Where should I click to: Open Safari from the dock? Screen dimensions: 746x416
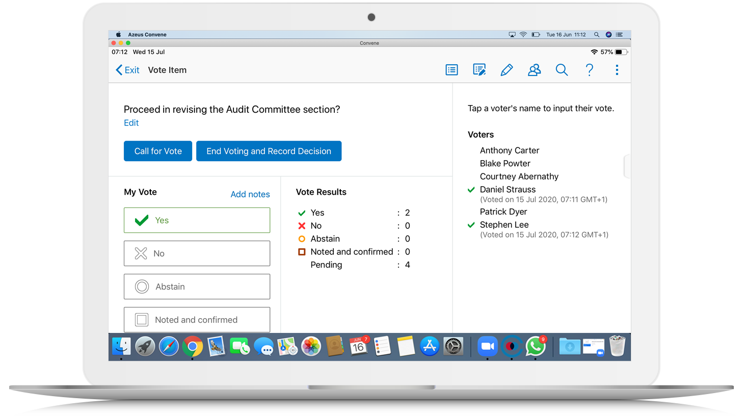pos(169,347)
